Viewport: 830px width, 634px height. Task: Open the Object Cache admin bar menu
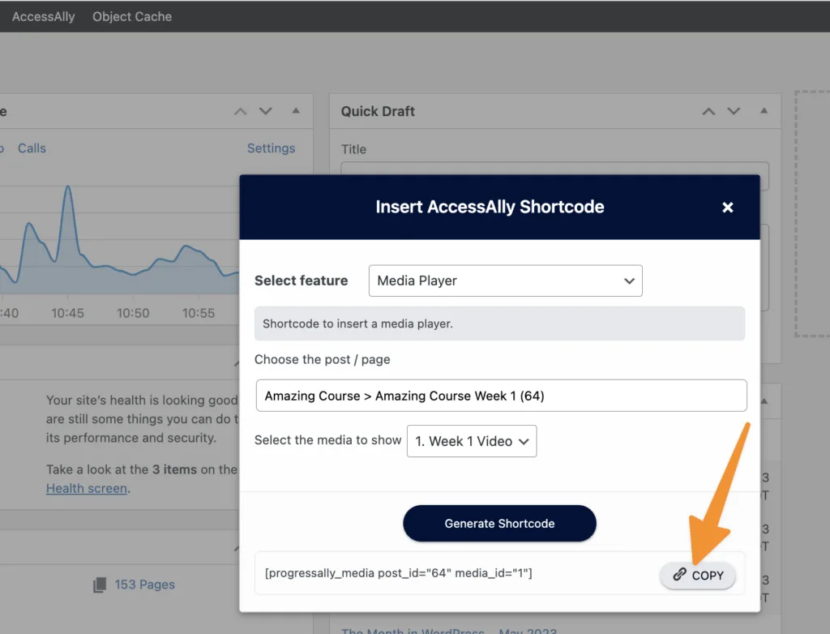click(132, 16)
